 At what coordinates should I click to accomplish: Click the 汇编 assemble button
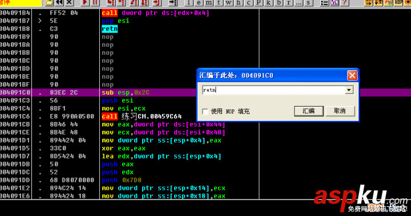[x=309, y=111]
